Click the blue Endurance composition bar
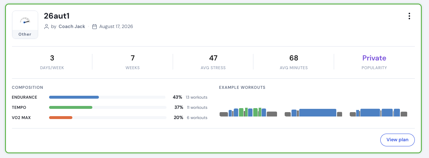 coord(74,97)
